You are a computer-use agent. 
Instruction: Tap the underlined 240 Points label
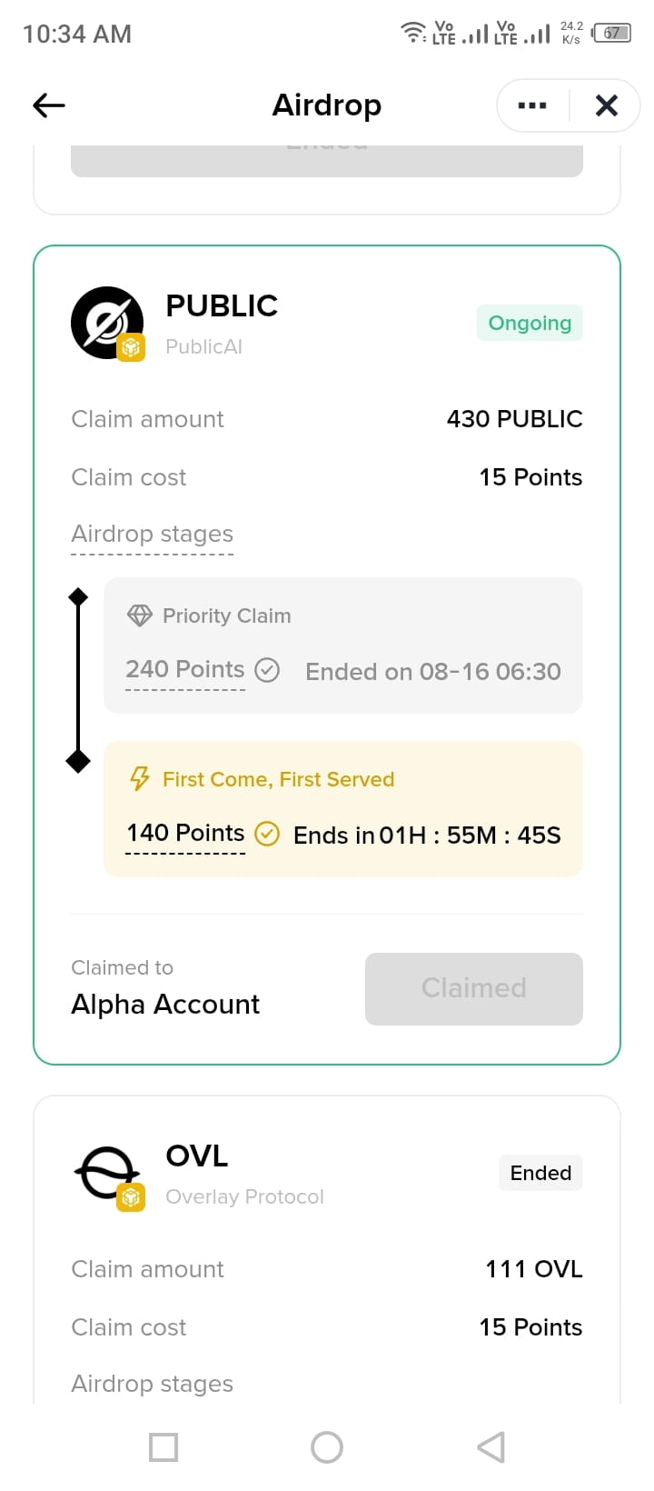point(185,669)
